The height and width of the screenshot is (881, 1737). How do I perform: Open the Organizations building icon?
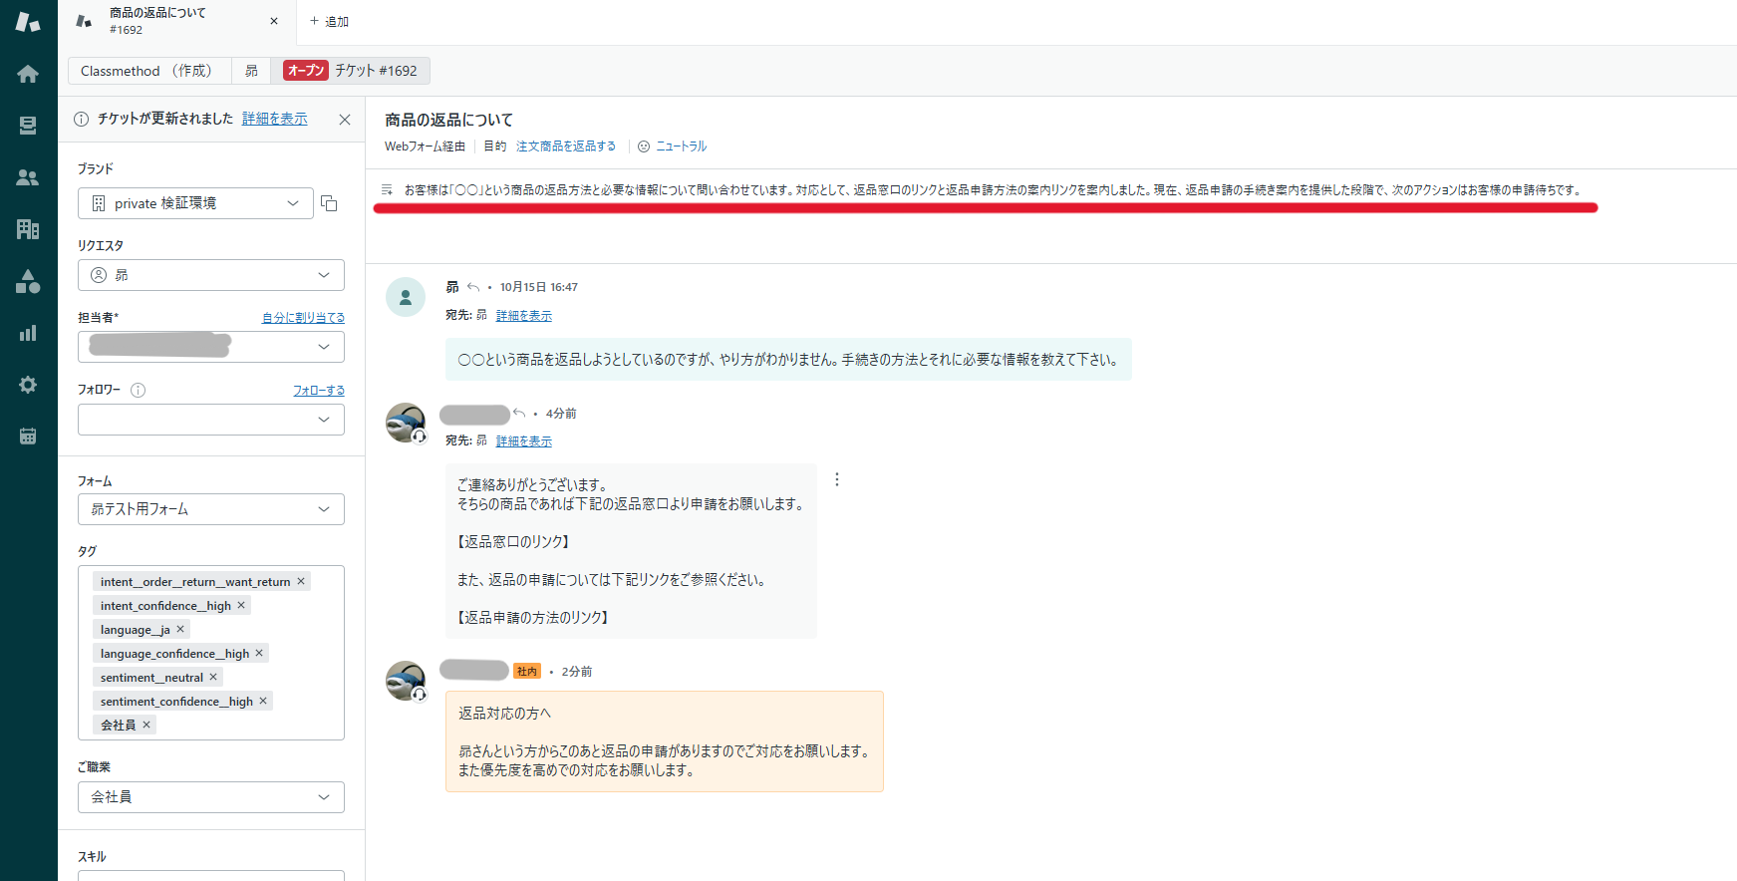point(28,229)
